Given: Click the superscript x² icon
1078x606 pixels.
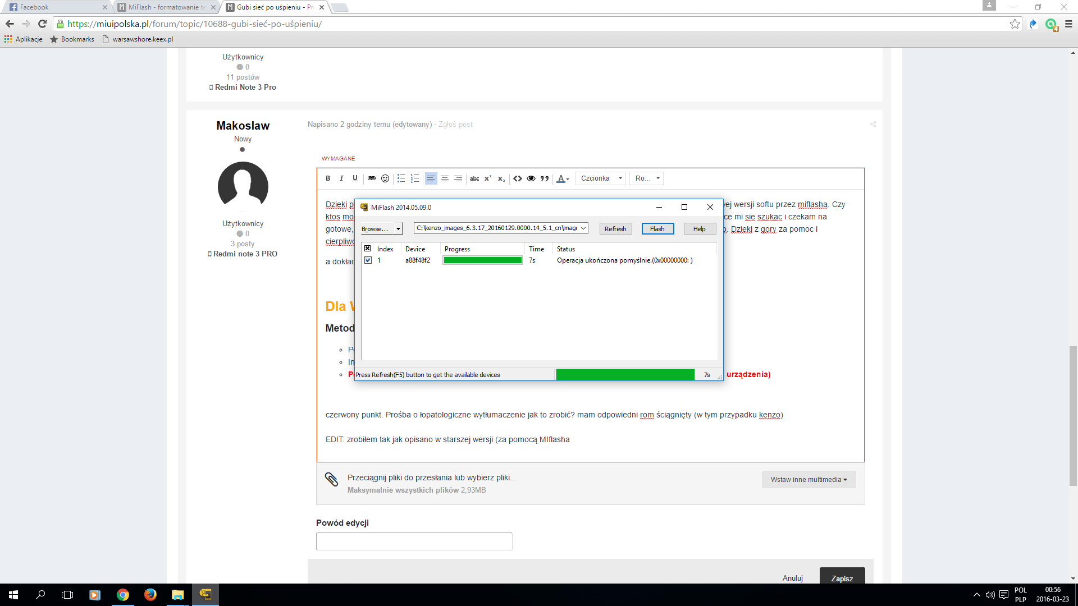Looking at the screenshot, I should pos(488,178).
